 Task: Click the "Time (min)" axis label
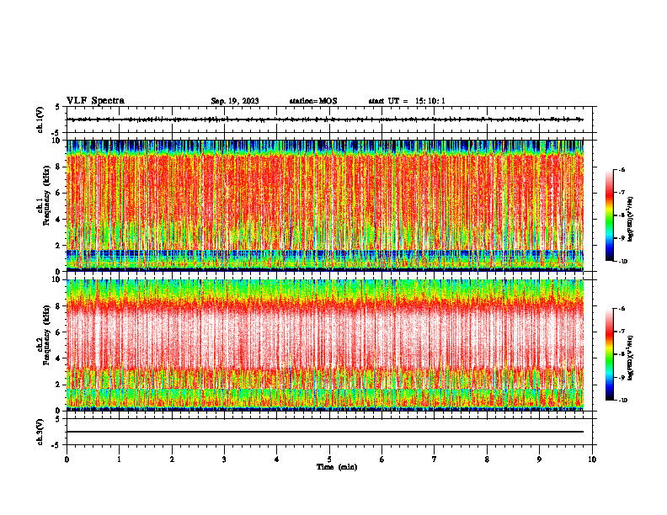pyautogui.click(x=337, y=467)
